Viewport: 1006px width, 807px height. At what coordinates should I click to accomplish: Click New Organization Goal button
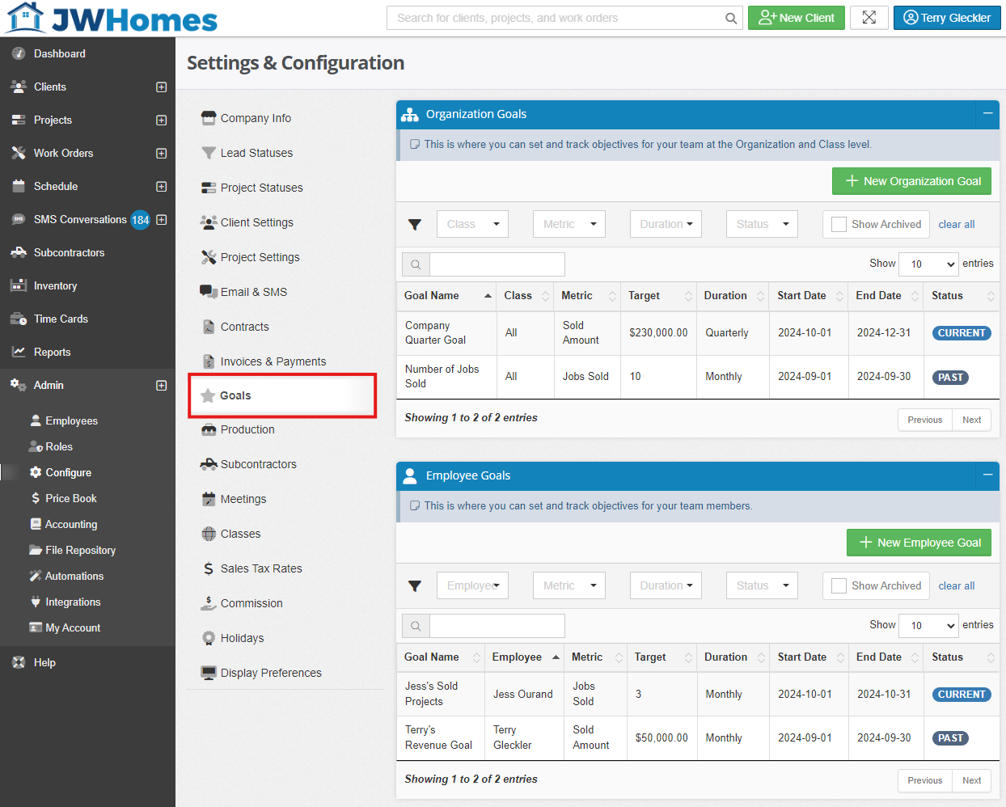coord(911,181)
